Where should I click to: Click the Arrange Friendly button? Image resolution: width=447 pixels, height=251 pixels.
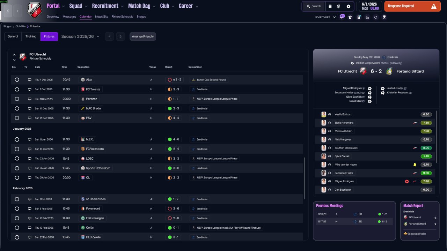pos(143,37)
